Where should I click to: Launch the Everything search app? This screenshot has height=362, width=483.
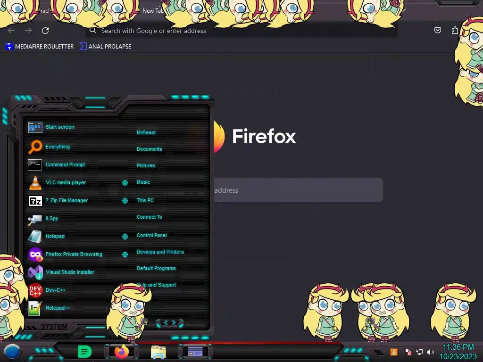(49, 147)
